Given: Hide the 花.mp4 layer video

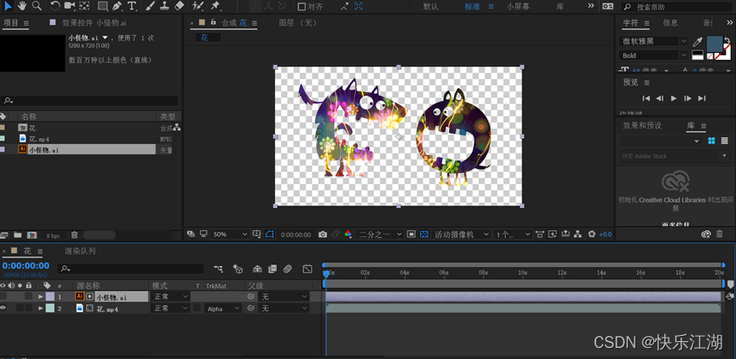Looking at the screenshot, I should pos(3,308).
